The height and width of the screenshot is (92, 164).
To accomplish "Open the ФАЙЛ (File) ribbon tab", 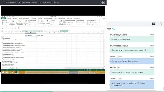I will click(x=3, y=18).
